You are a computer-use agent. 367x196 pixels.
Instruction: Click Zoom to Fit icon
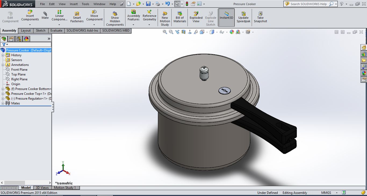165,32
